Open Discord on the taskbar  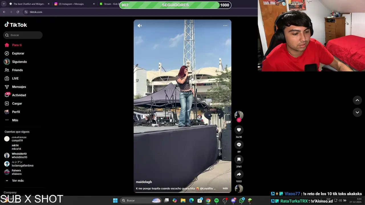coord(233,200)
